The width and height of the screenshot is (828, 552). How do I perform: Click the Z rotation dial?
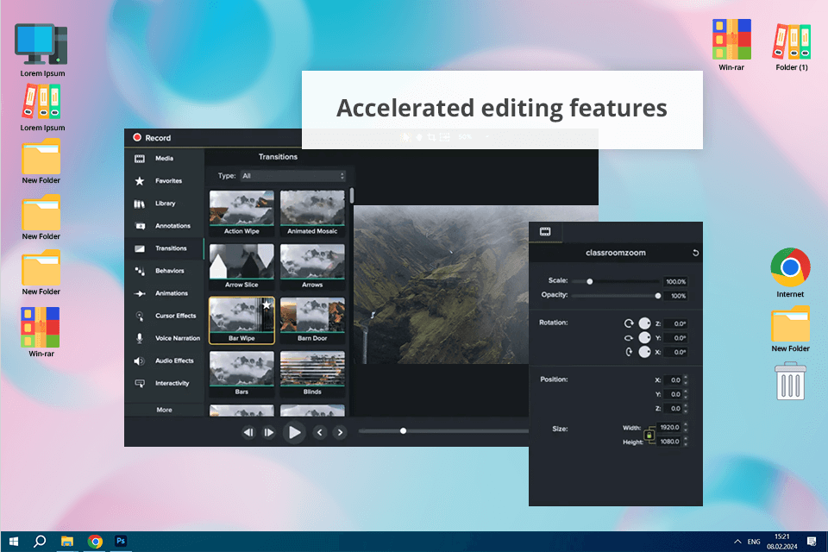point(643,323)
